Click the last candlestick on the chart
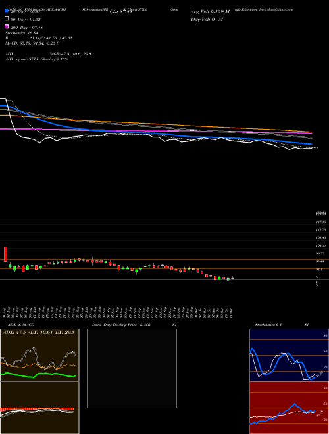The width and height of the screenshot is (329, 434). [x=233, y=278]
